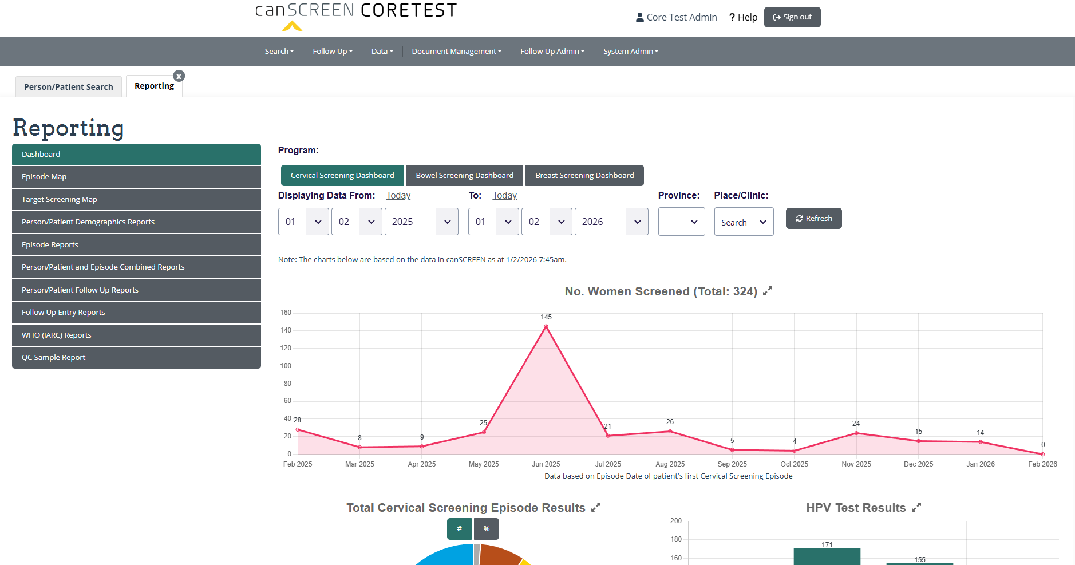Click the Today link beside Displaying Data From
This screenshot has width=1075, height=565.
pos(398,196)
